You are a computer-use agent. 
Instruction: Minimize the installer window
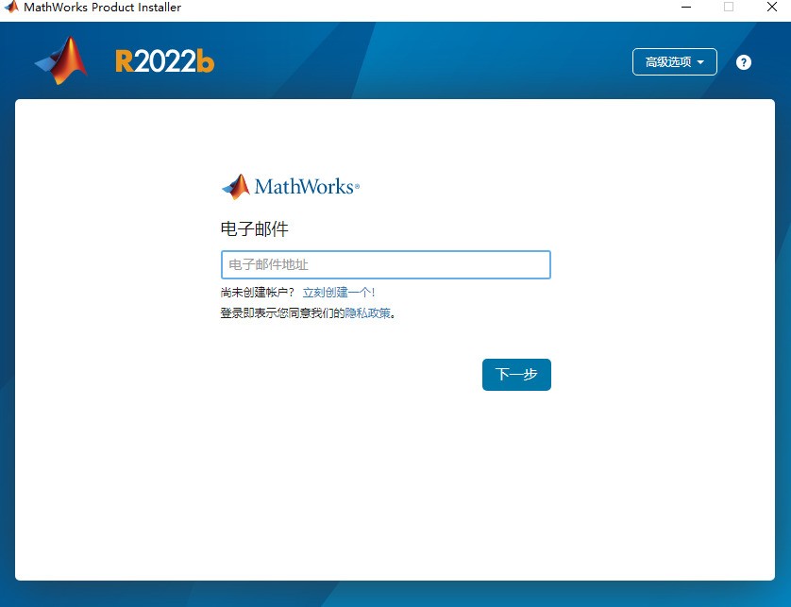click(684, 8)
